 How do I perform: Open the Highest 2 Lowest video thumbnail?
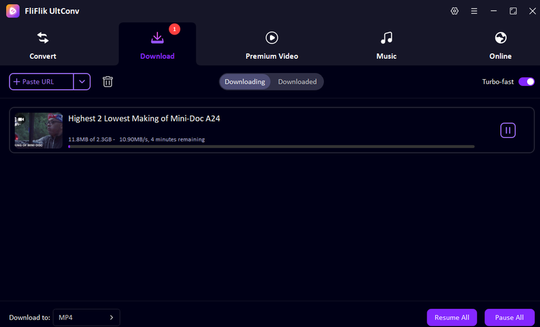38,130
